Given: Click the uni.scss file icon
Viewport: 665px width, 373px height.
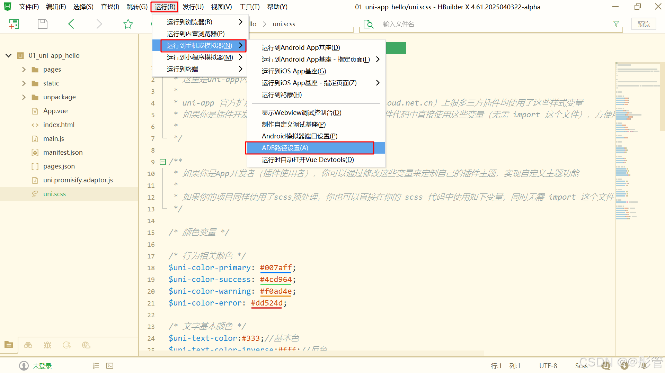Looking at the screenshot, I should [x=35, y=194].
